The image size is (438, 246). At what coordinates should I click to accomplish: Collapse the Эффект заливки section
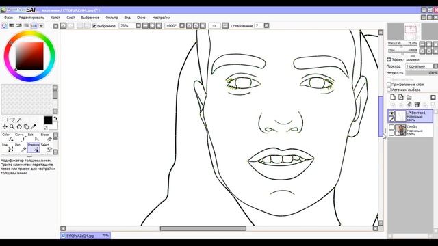389,59
